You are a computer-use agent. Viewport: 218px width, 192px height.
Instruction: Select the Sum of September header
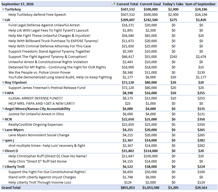(200, 4)
